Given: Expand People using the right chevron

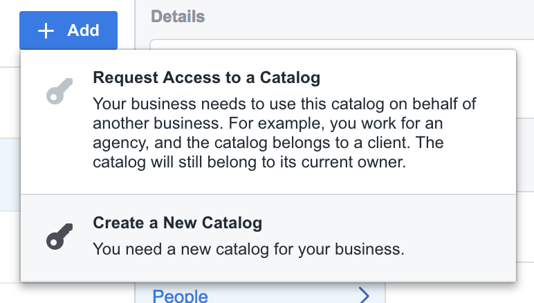Looking at the screenshot, I should click(x=365, y=296).
